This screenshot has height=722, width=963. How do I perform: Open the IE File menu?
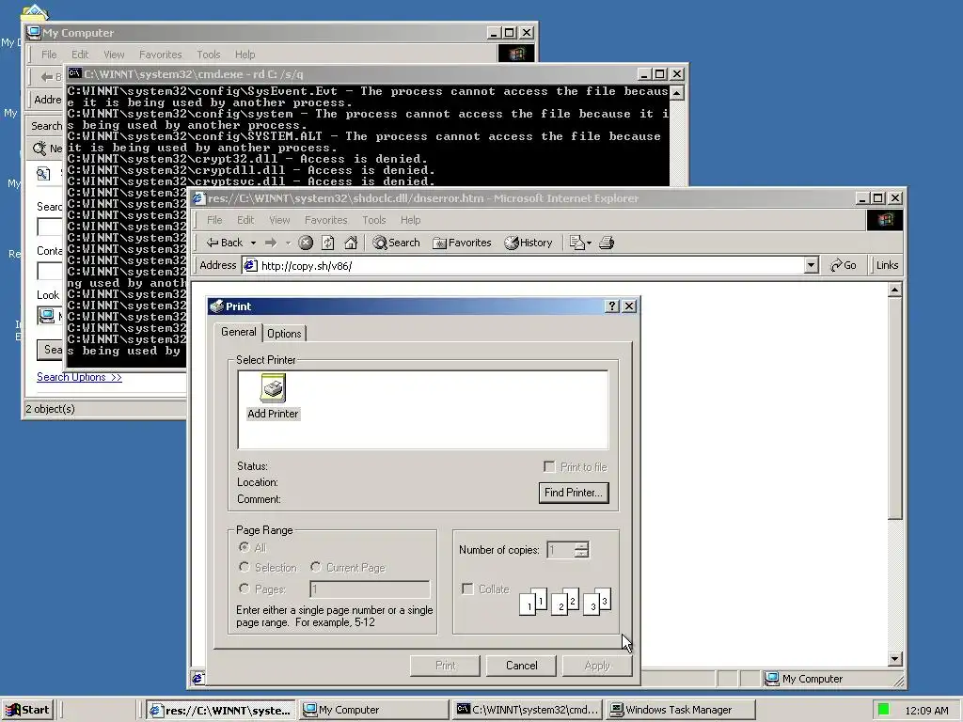pos(214,220)
